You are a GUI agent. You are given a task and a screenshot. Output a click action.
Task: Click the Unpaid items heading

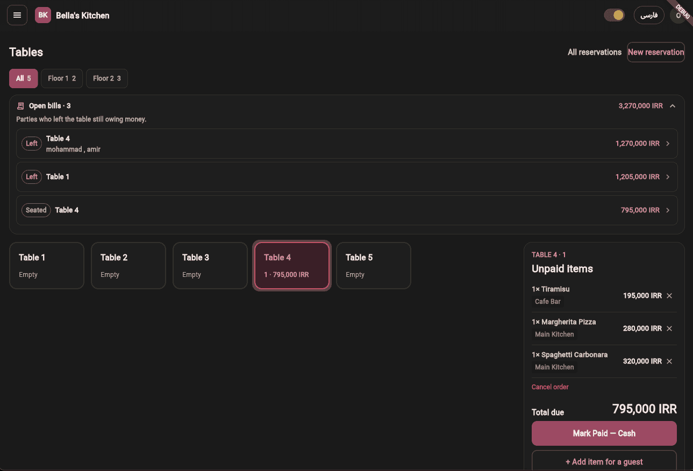point(562,269)
